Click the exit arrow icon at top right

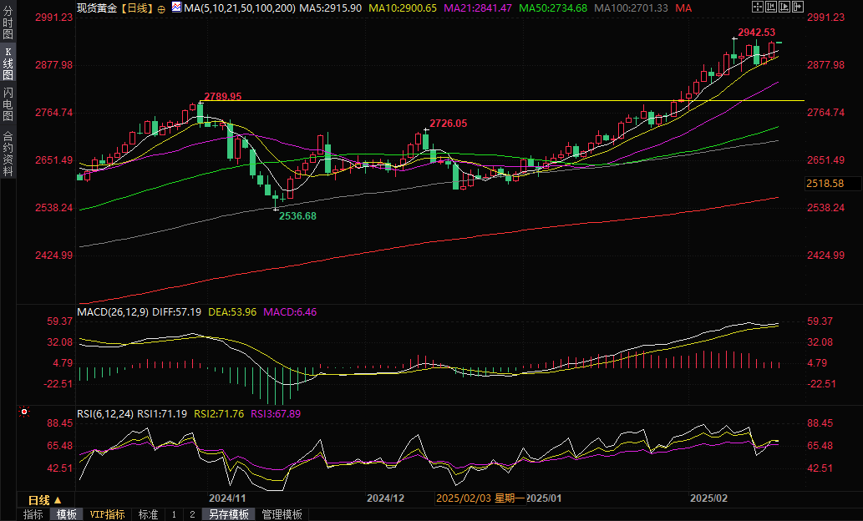799,7
